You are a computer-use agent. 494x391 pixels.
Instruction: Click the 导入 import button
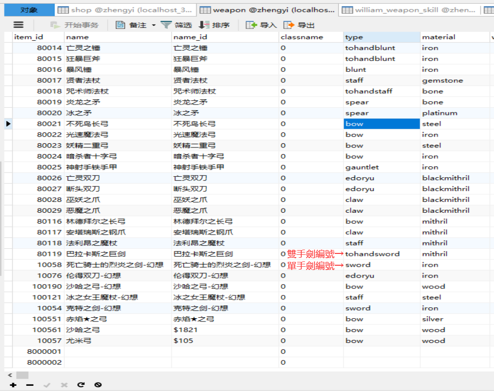(x=261, y=25)
